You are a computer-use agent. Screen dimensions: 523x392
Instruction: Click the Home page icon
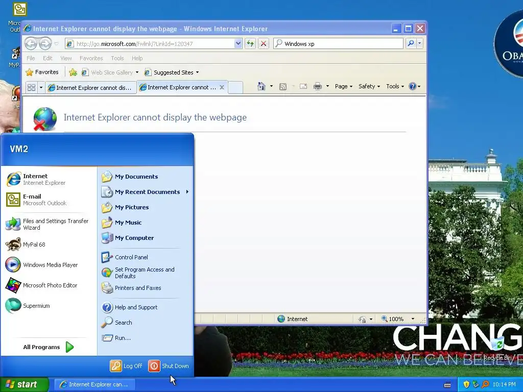coord(261,87)
